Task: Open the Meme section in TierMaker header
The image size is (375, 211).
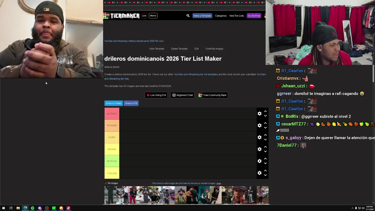Action: click(x=153, y=16)
